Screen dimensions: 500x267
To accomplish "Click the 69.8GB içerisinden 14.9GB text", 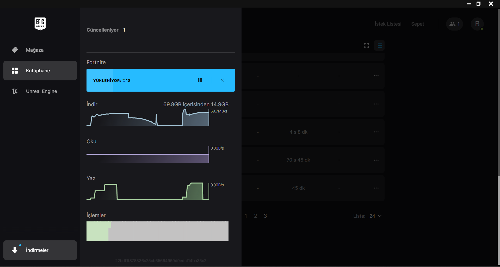I will (196, 104).
